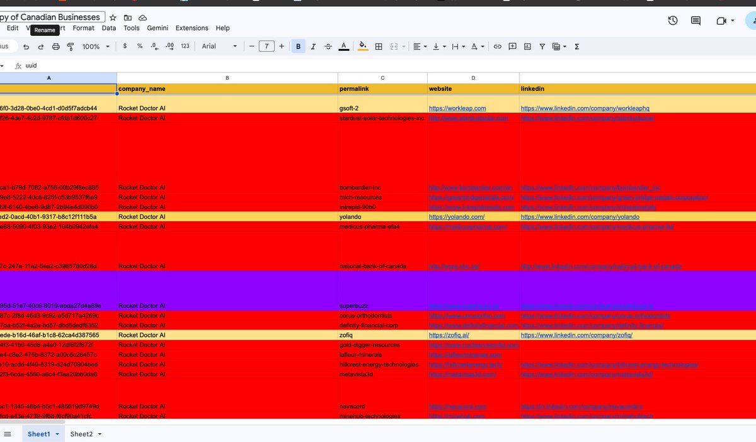
Task: Open the Extensions menu
Action: (192, 28)
